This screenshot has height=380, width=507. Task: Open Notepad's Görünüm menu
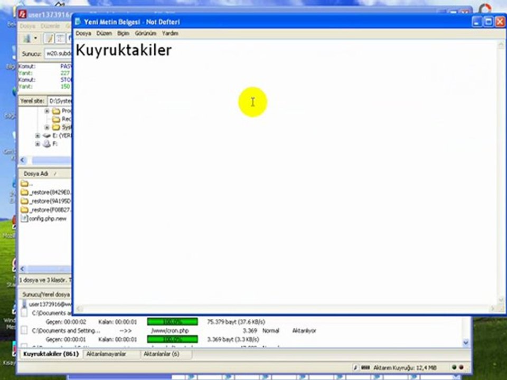[x=146, y=33]
